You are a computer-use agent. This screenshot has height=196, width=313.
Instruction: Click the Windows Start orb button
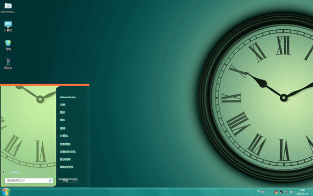6,192
